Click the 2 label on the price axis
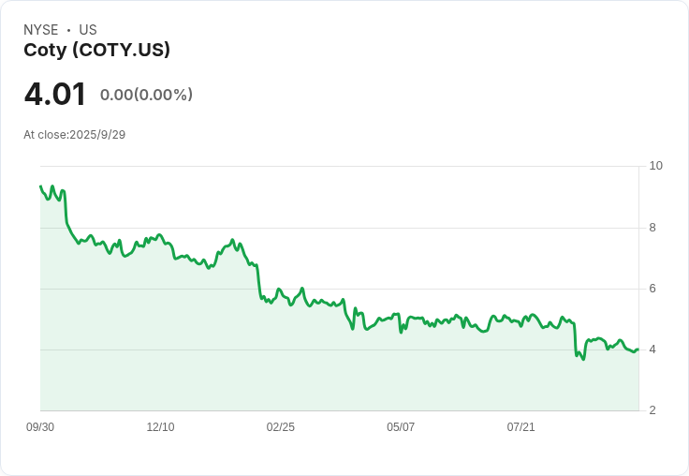 tap(652, 410)
